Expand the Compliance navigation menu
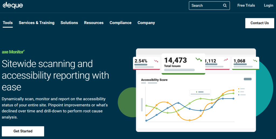Screen dimensions: 276x139 coord(120,23)
